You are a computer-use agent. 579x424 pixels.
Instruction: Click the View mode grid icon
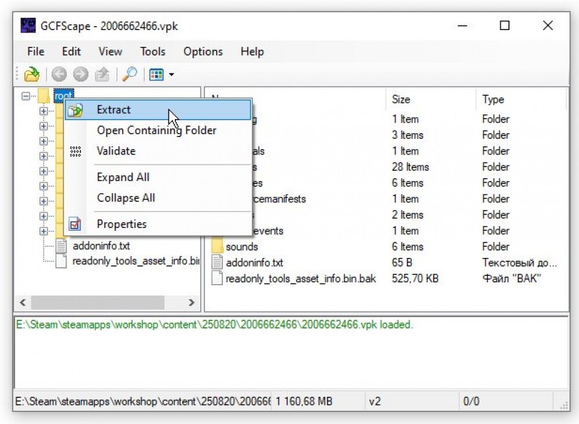click(156, 75)
